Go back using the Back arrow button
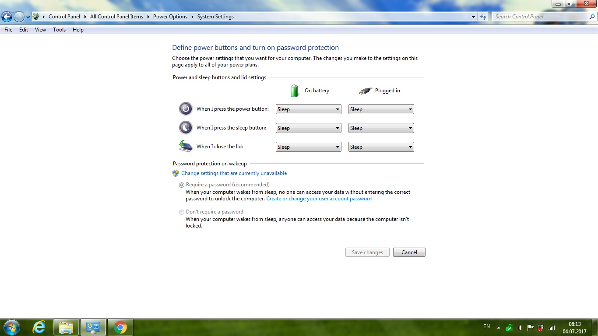 click(x=7, y=17)
